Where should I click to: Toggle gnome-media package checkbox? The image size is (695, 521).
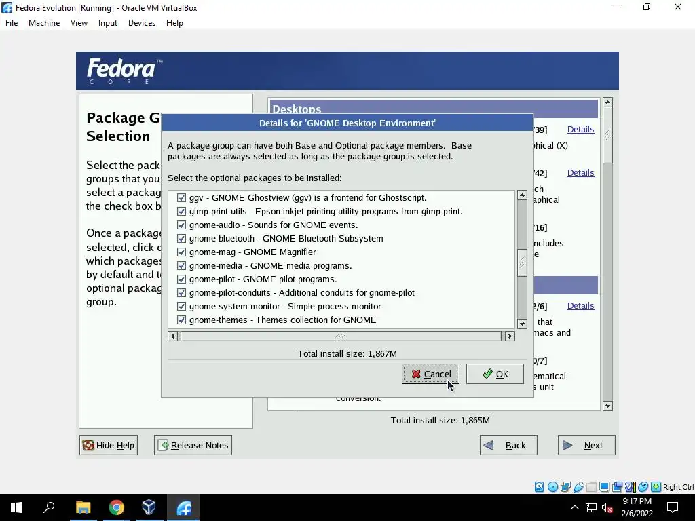[x=181, y=265]
